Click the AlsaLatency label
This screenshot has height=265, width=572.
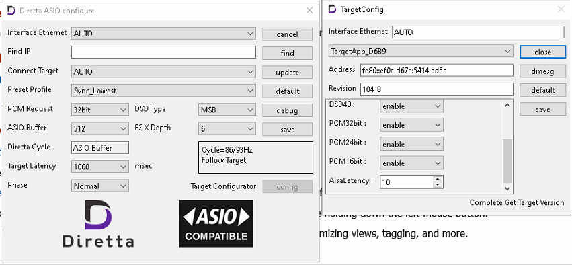point(352,180)
